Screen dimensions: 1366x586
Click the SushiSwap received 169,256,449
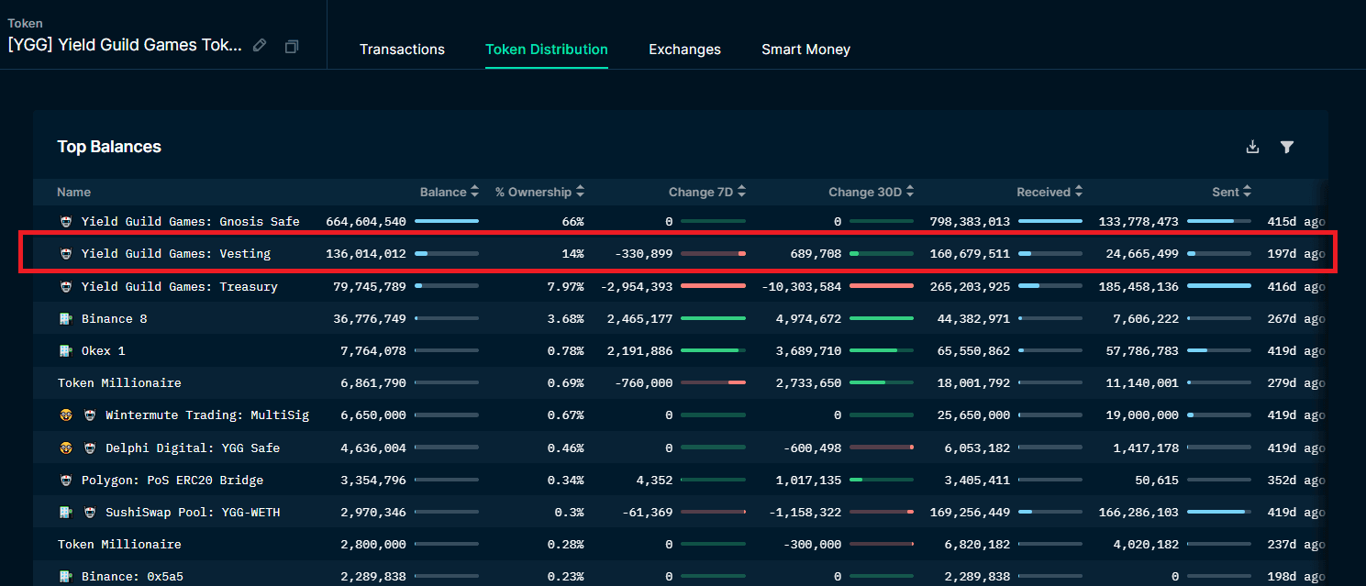(971, 513)
